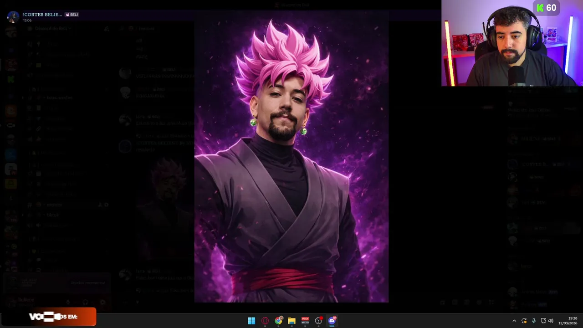Click the image author's avatar
583x328 pixels.
[x=13, y=17]
